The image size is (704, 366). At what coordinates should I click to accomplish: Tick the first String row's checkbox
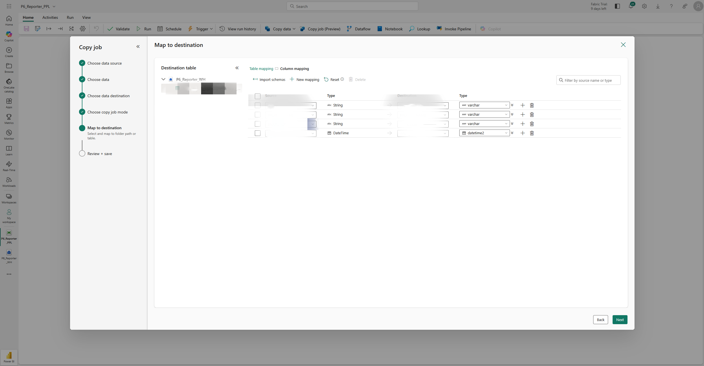point(258,105)
